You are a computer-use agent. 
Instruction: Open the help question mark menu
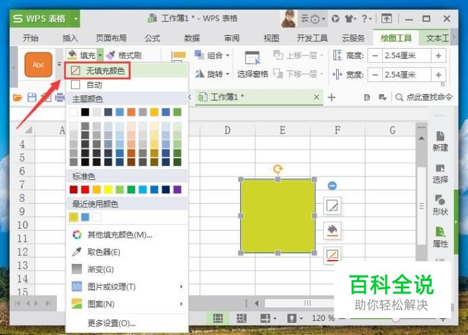367,19
